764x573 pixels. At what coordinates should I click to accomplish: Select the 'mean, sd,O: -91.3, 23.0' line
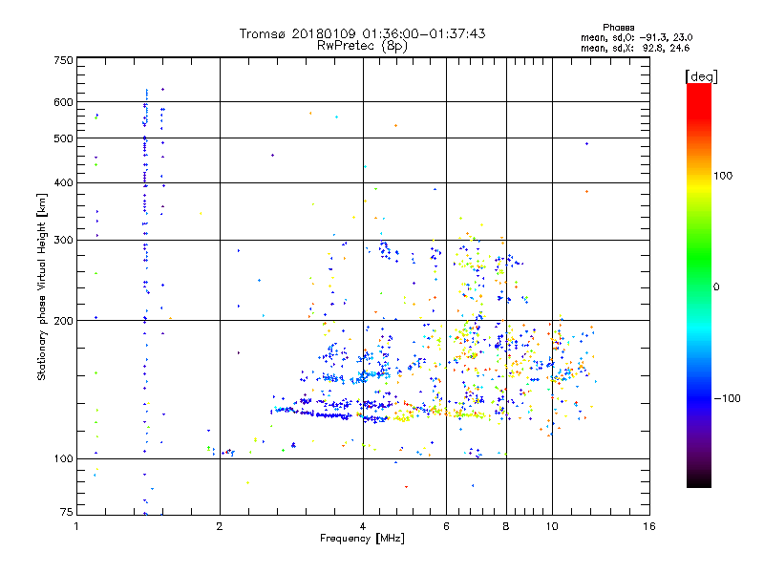[x=636, y=37]
